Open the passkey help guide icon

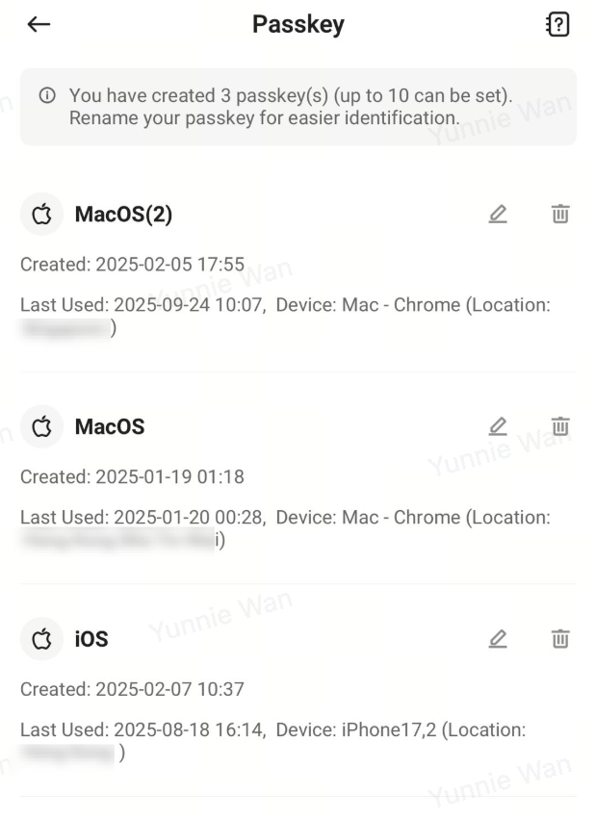[x=556, y=25]
